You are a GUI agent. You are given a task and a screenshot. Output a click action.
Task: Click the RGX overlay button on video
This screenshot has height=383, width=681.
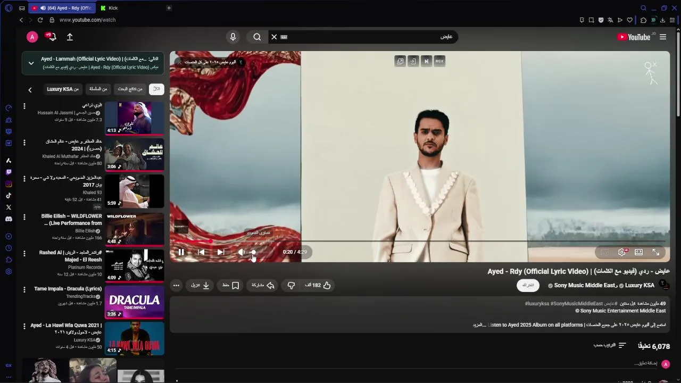[x=439, y=61]
